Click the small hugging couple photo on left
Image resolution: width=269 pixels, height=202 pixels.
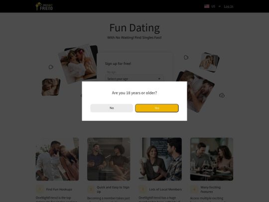coord(51,87)
